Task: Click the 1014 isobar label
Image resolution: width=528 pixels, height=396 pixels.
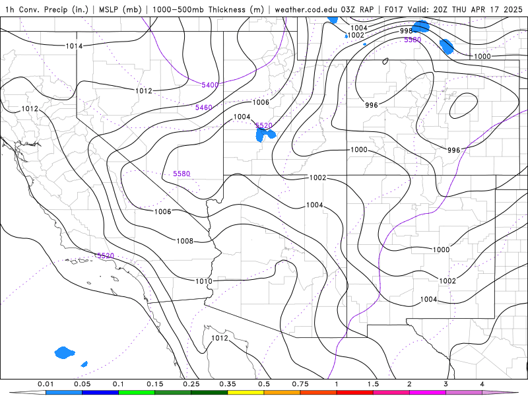Action: point(74,46)
